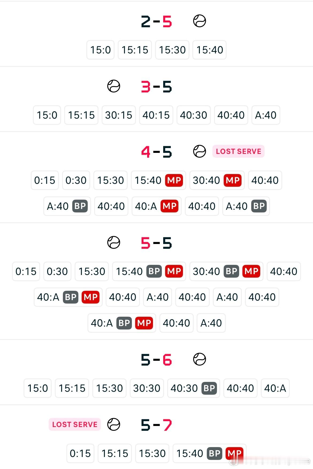Tap the 15:40 BP MP chip under 5-7
Viewport: 313px width, 469px height.
coord(209,454)
